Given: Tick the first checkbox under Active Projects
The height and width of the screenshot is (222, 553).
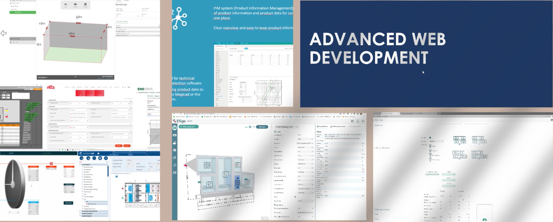Looking at the screenshot, I should click(x=83, y=167).
